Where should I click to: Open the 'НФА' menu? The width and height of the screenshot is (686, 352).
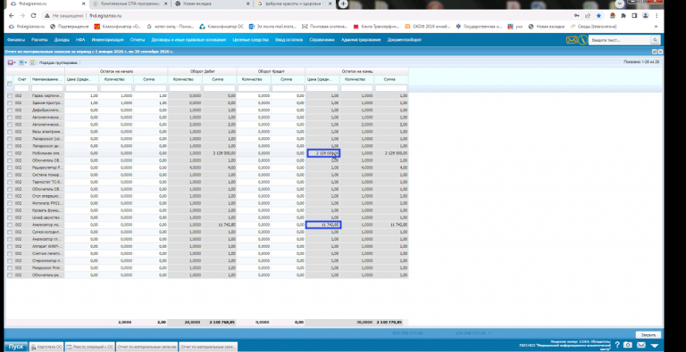click(x=80, y=40)
